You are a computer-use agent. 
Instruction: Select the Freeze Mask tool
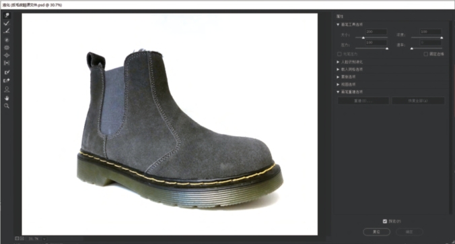7,72
